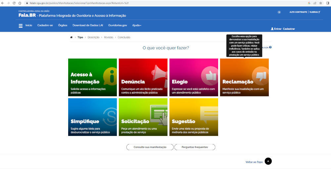Bookmark this page with star icon

[320, 3]
